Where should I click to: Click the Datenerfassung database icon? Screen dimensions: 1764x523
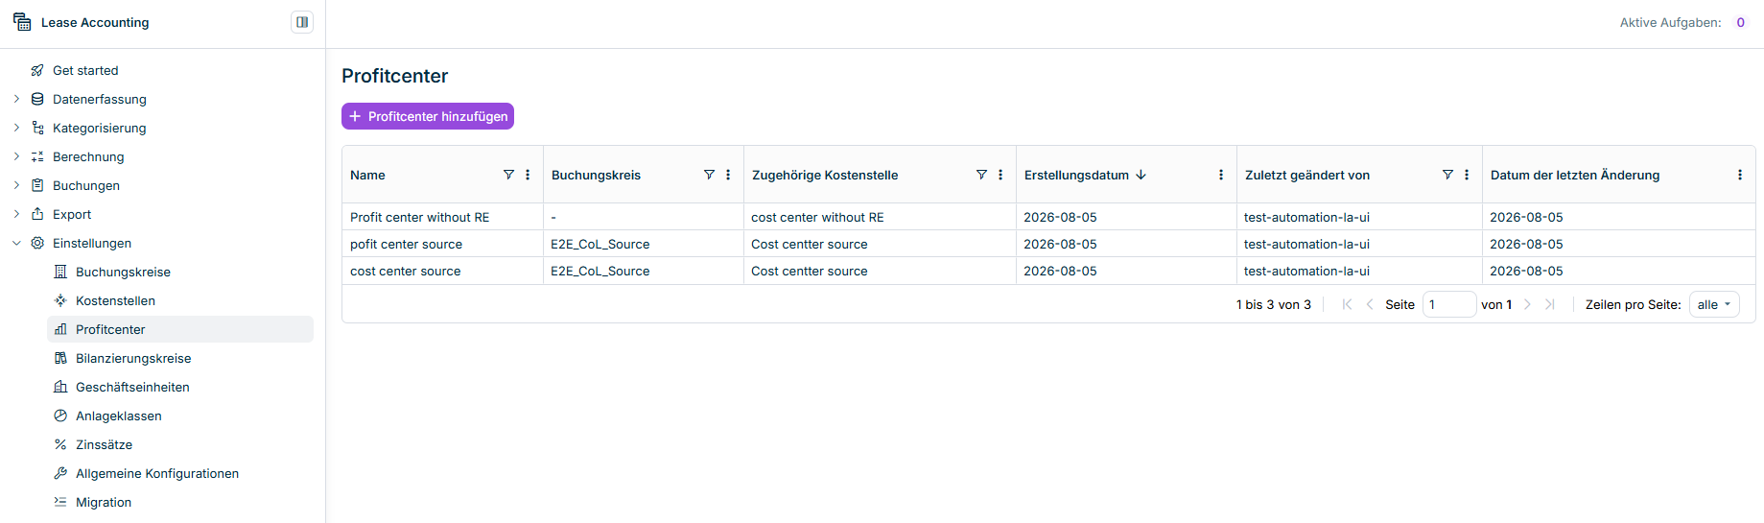[x=37, y=99]
